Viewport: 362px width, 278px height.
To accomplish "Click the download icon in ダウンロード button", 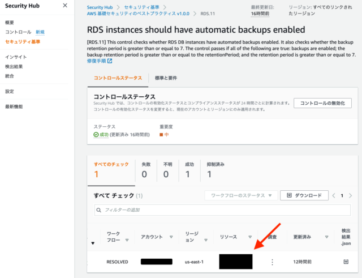I will pos(289,195).
